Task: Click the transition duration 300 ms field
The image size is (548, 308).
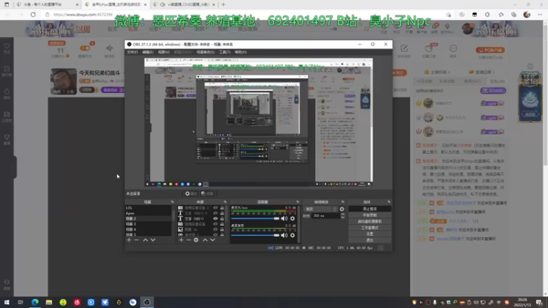Action: (x=326, y=216)
